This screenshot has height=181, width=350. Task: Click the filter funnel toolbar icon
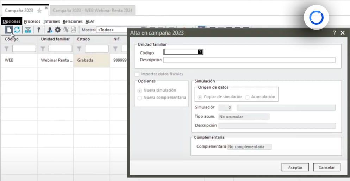(x=28, y=30)
